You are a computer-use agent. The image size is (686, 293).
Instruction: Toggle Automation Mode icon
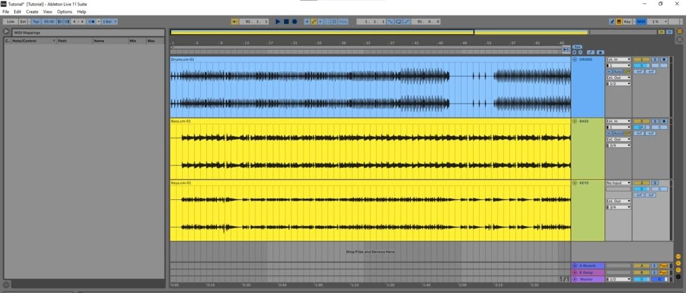coord(591,52)
